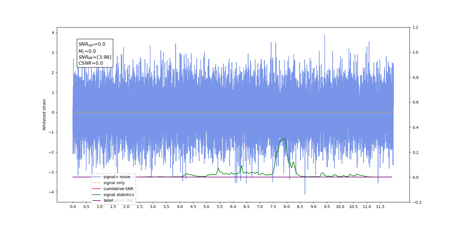The width and height of the screenshot is (455, 227).
Task: Click the deepest blue negative spike near 8.7
Action: (305, 194)
